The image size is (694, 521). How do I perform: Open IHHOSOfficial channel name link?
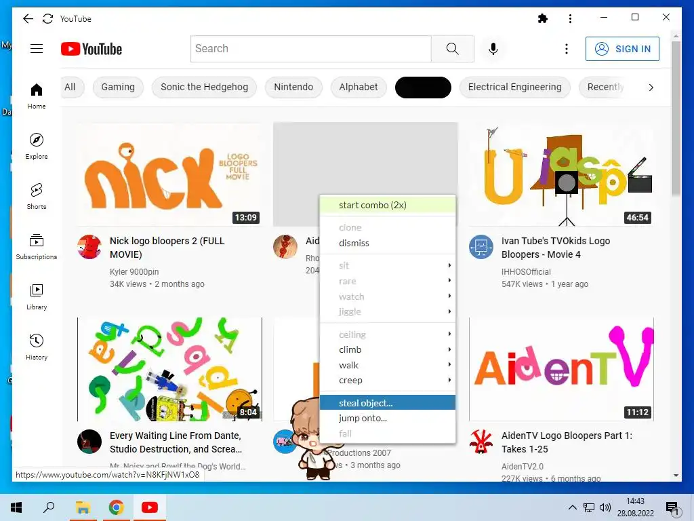[x=526, y=271]
